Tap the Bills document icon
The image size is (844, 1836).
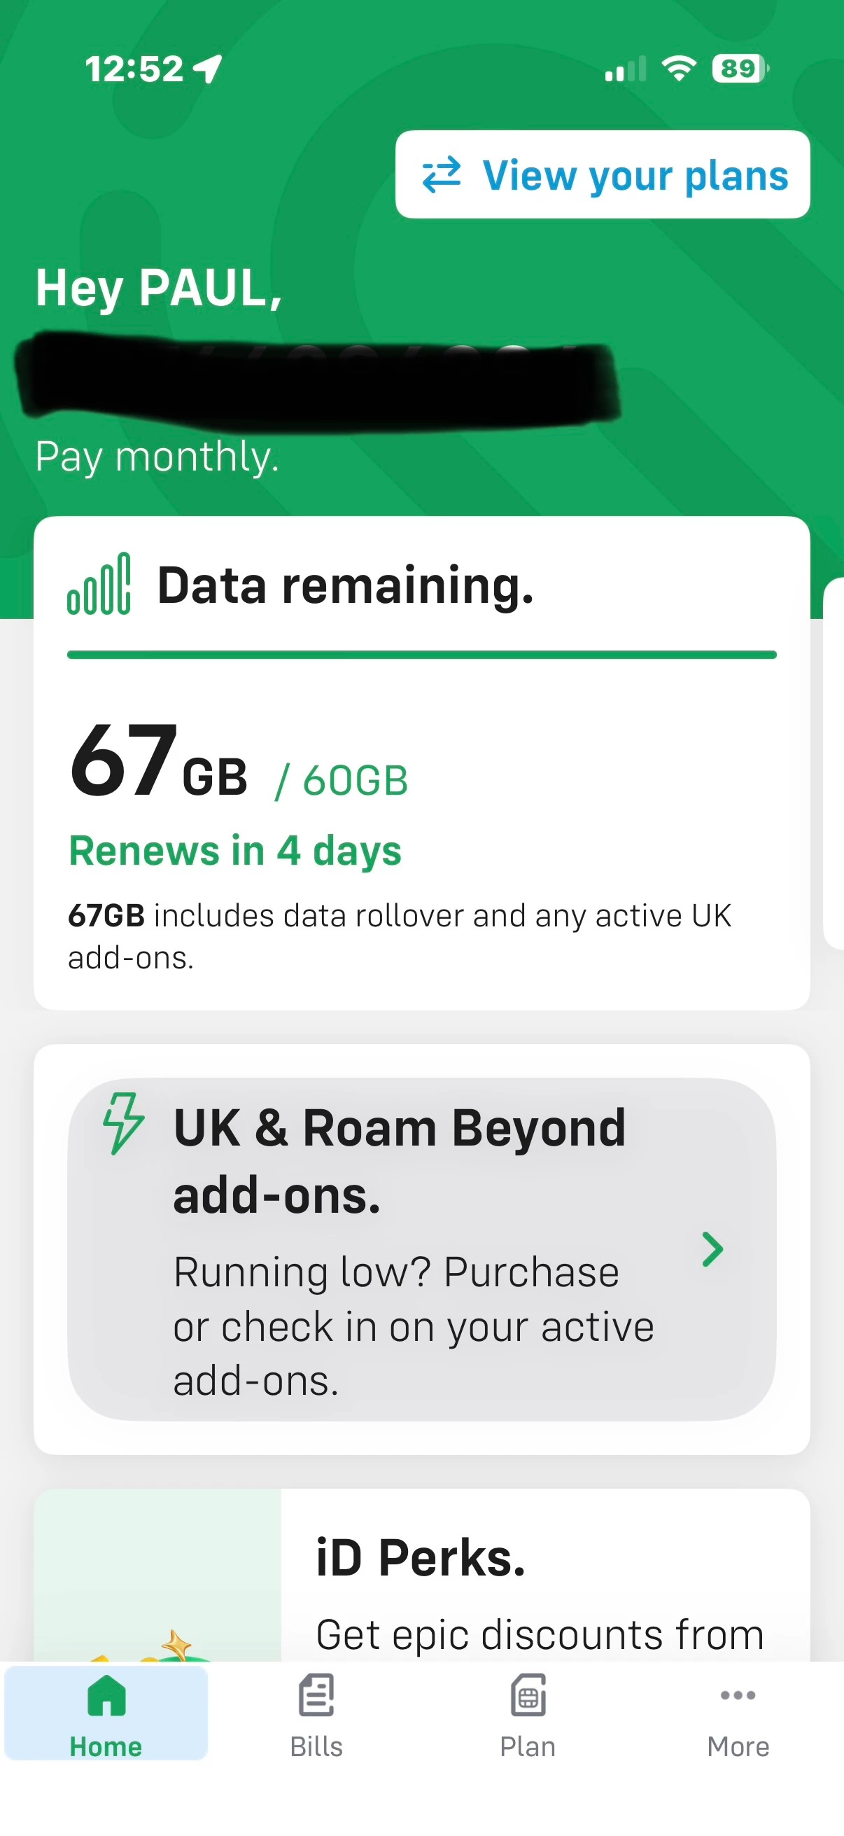(x=316, y=1695)
